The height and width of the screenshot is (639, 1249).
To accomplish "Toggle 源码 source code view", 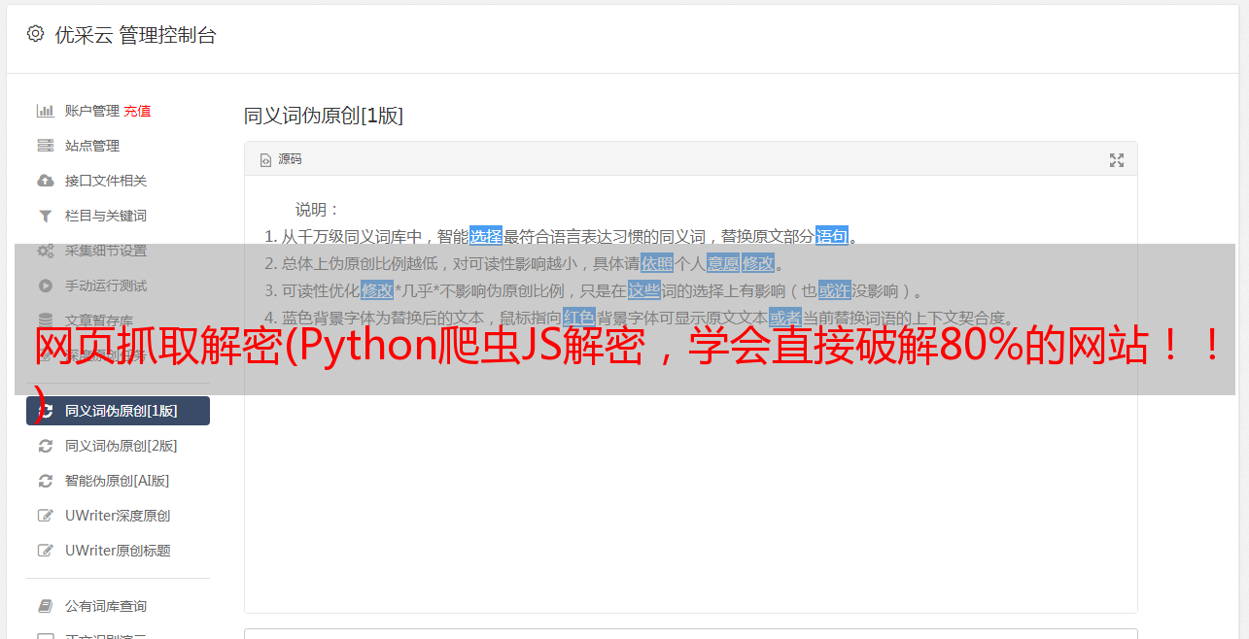I will pyautogui.click(x=281, y=159).
